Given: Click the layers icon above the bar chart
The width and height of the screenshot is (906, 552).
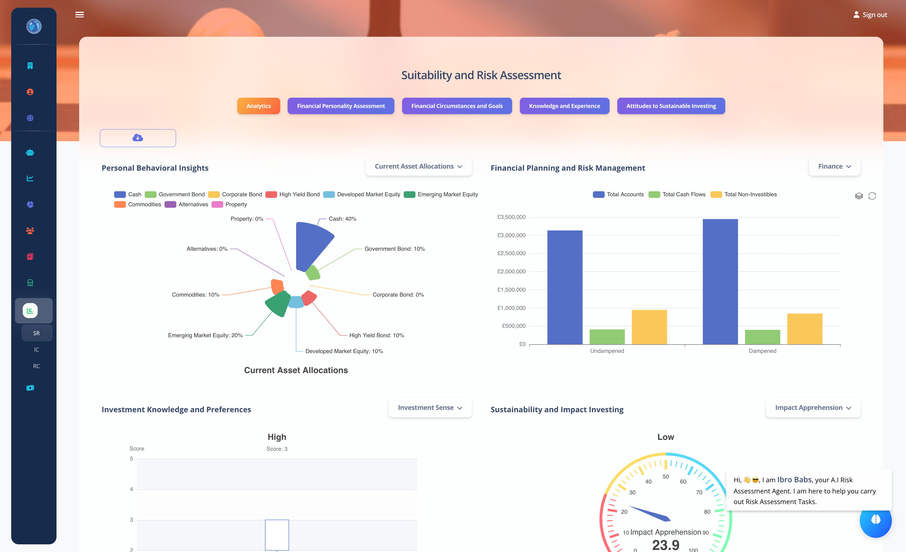Looking at the screenshot, I should (x=859, y=196).
